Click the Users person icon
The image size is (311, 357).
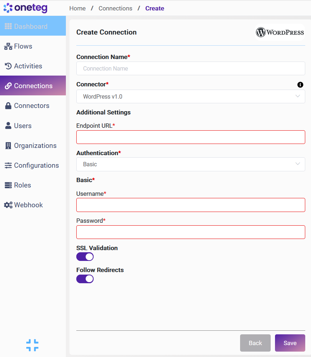pos(8,126)
